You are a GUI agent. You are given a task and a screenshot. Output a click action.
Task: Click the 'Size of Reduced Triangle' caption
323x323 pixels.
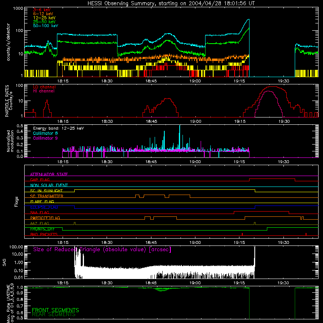pos(102,250)
